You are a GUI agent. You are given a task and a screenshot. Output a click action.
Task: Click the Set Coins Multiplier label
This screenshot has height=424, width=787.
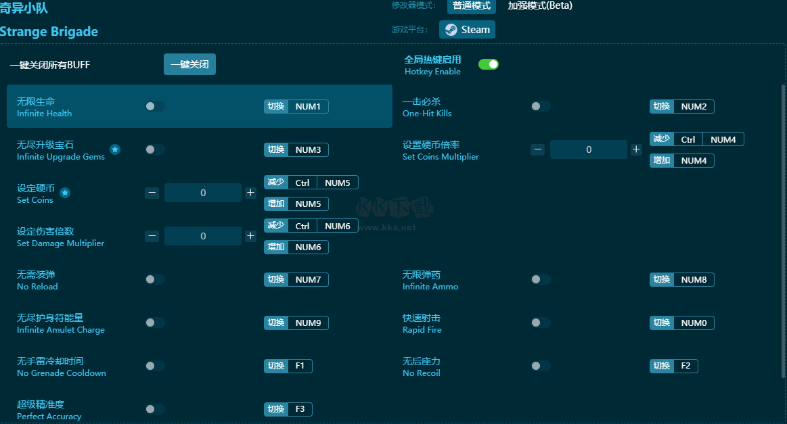click(x=441, y=157)
